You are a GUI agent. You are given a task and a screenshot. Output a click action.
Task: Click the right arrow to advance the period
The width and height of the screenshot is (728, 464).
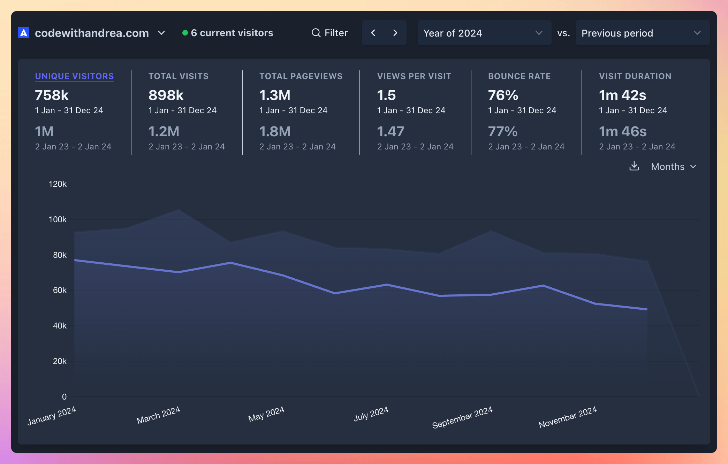click(395, 33)
